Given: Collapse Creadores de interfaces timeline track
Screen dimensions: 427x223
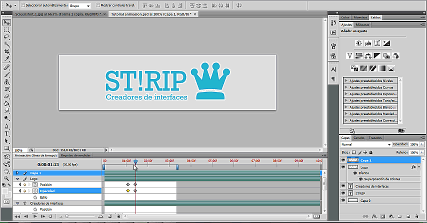Looking at the screenshot, I should point(17,203).
